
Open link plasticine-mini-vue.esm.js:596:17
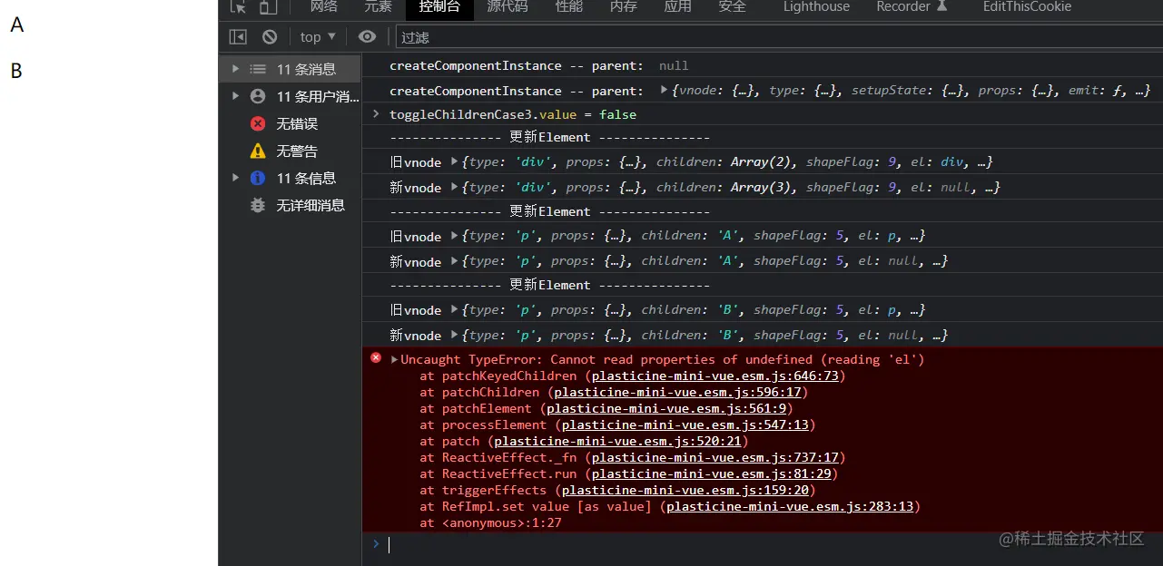point(677,392)
